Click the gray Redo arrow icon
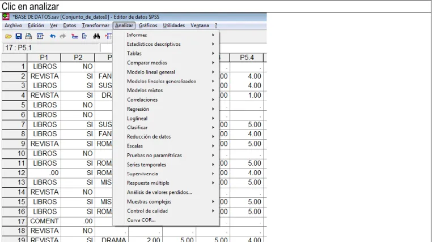Screen dimensions: 432x242 63,36
